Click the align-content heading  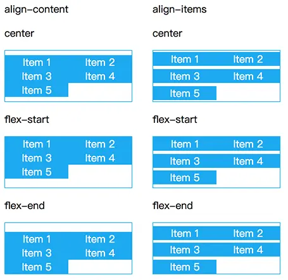pos(36,10)
